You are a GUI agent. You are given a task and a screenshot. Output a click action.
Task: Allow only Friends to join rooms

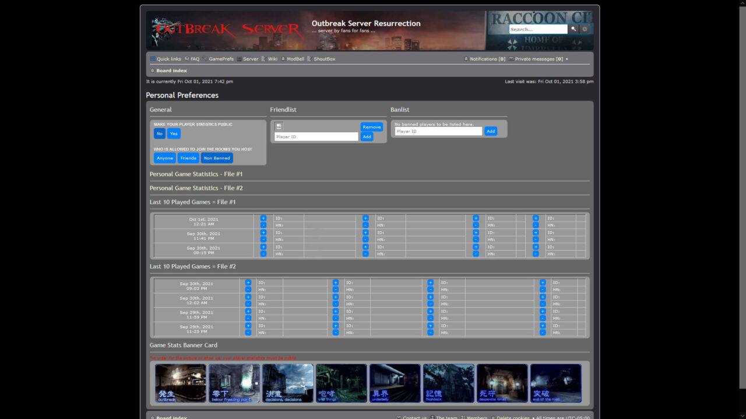tap(188, 158)
